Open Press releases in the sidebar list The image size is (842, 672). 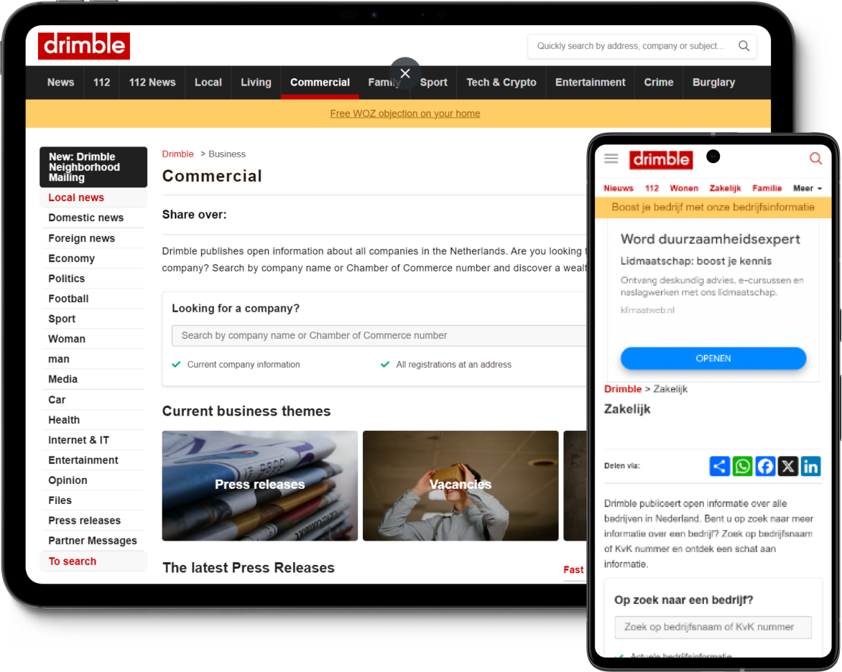click(93, 521)
